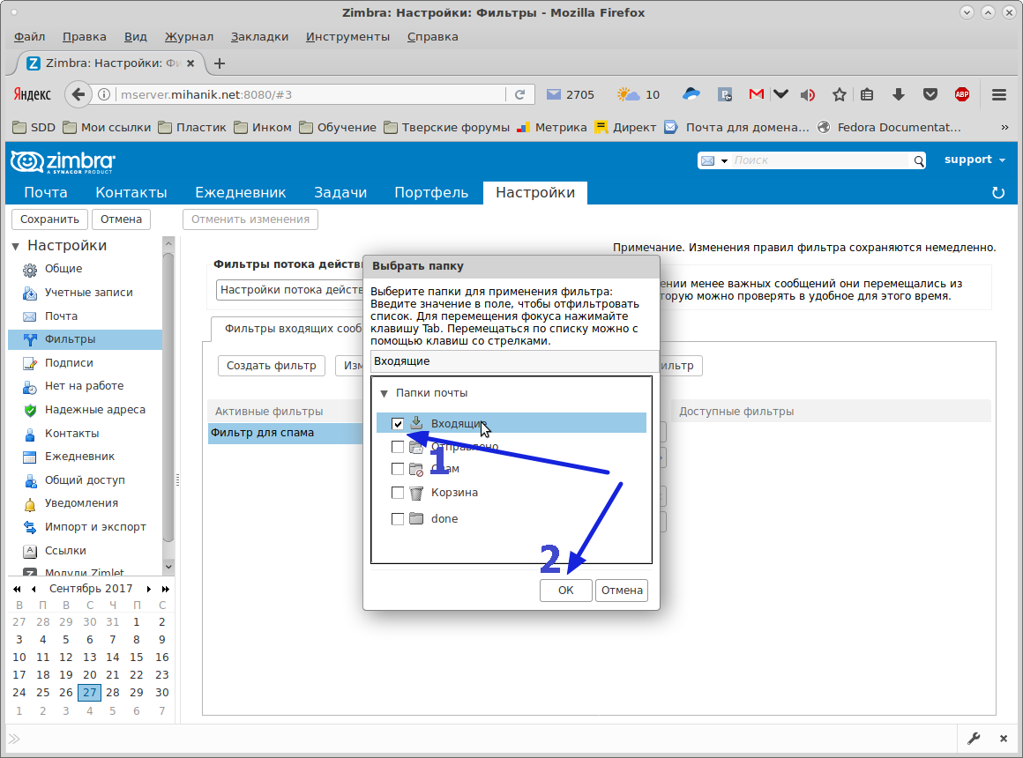Image resolution: width=1023 pixels, height=758 pixels.
Task: Open the site information icon in address bar
Action: [x=104, y=94]
